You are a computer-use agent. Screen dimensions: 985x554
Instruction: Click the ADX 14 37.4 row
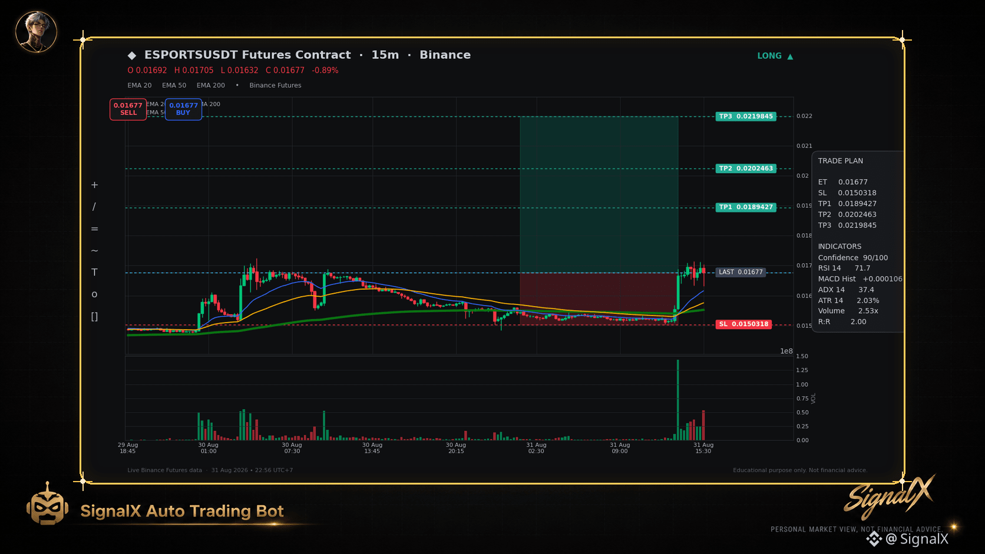[846, 290]
